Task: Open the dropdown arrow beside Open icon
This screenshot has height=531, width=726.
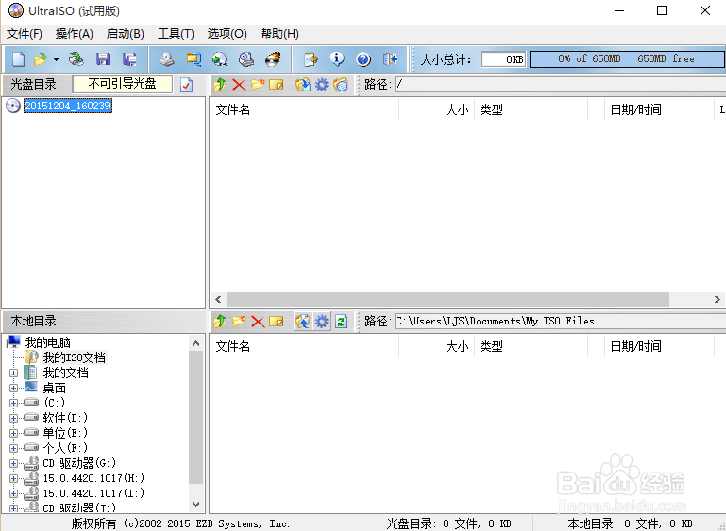Action: click(56, 59)
